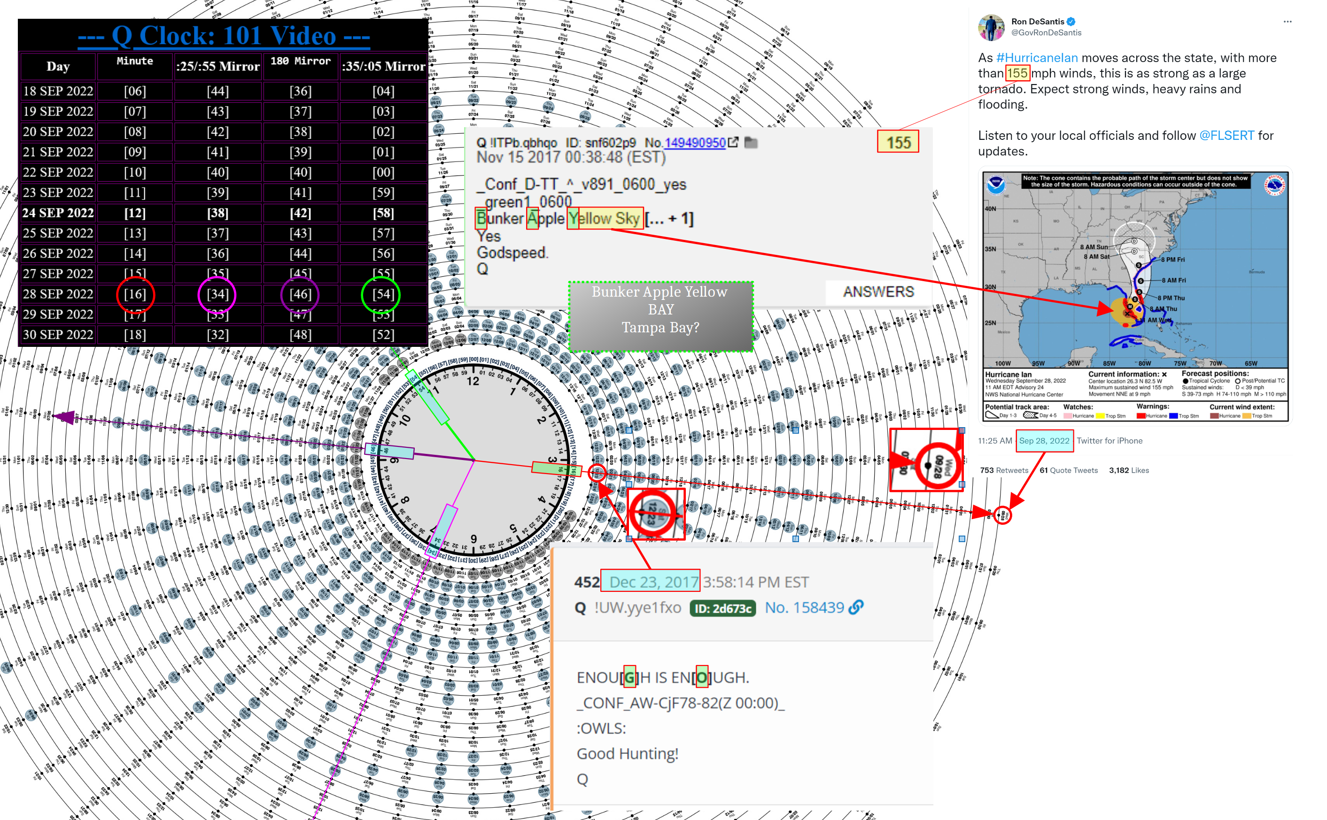Click the 'Good Hunting!' line in post 452
This screenshot has height=820, width=1327.
(x=628, y=754)
